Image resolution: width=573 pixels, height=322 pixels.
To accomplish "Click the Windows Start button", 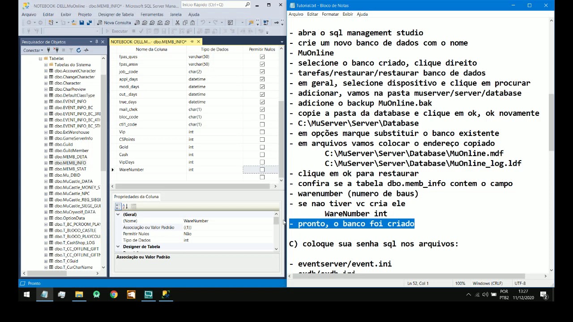I will [26, 294].
